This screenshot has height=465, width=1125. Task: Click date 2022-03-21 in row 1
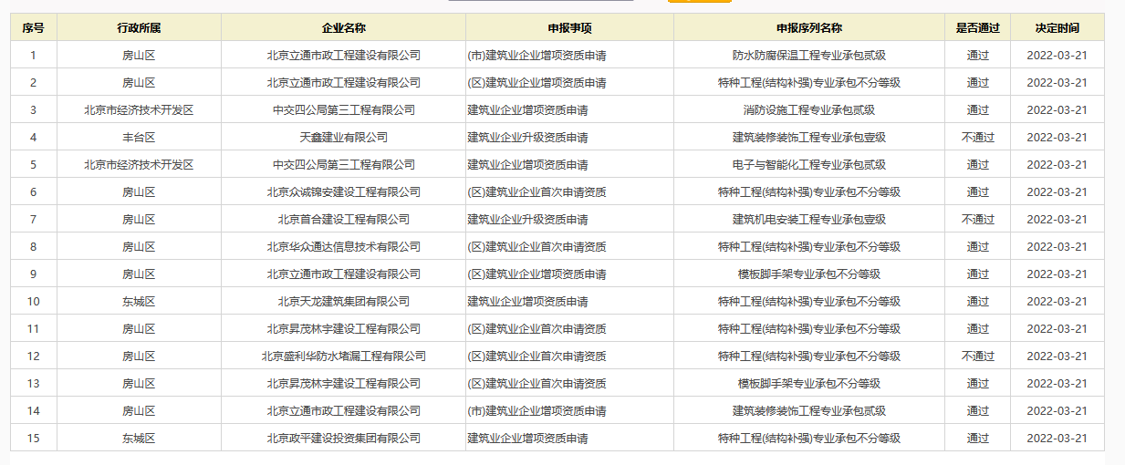pyautogui.click(x=1057, y=56)
